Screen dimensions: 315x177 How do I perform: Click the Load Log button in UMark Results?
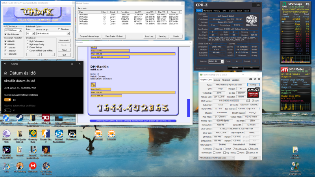(149, 36)
